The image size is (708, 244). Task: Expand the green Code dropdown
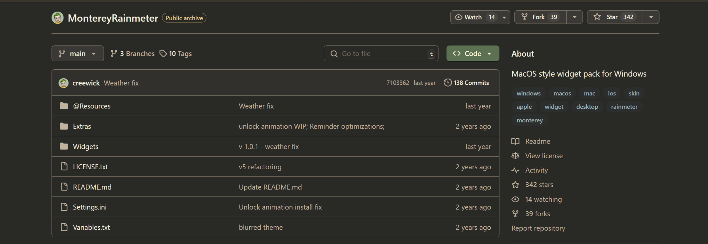(472, 54)
